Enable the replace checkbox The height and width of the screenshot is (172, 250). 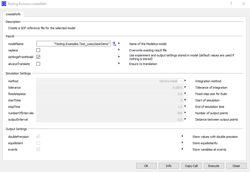38,50
